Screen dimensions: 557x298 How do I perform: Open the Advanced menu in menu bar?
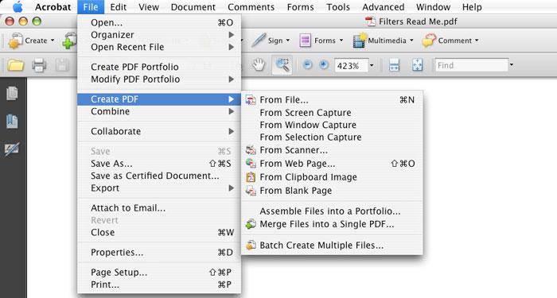[x=384, y=7]
